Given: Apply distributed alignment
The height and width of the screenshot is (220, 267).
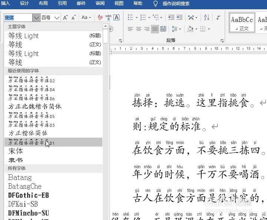Looking at the screenshot, I should [x=163, y=29].
